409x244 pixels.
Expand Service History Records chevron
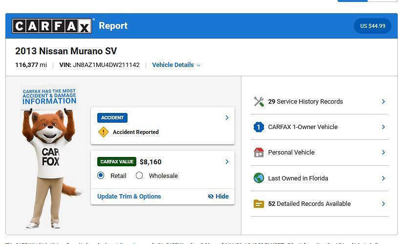coord(384,102)
